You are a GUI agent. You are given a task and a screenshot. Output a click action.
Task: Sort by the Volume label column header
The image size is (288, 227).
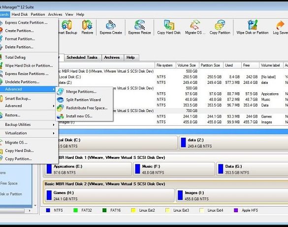tap(271, 65)
